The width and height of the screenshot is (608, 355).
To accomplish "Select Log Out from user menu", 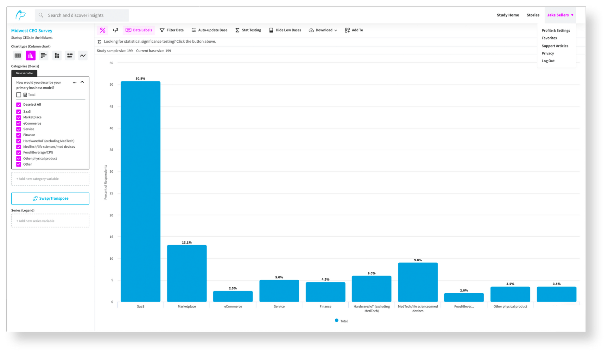I will click(x=548, y=61).
